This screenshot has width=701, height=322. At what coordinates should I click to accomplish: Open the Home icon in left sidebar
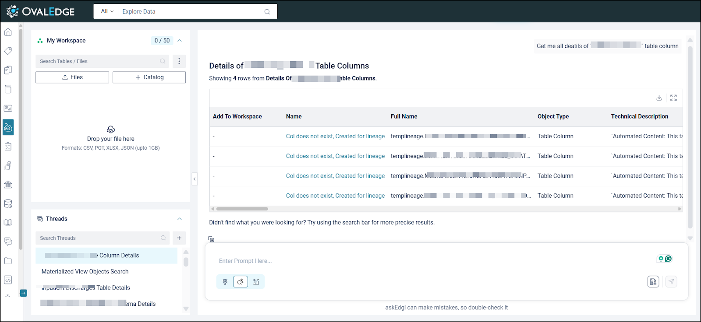point(8,32)
